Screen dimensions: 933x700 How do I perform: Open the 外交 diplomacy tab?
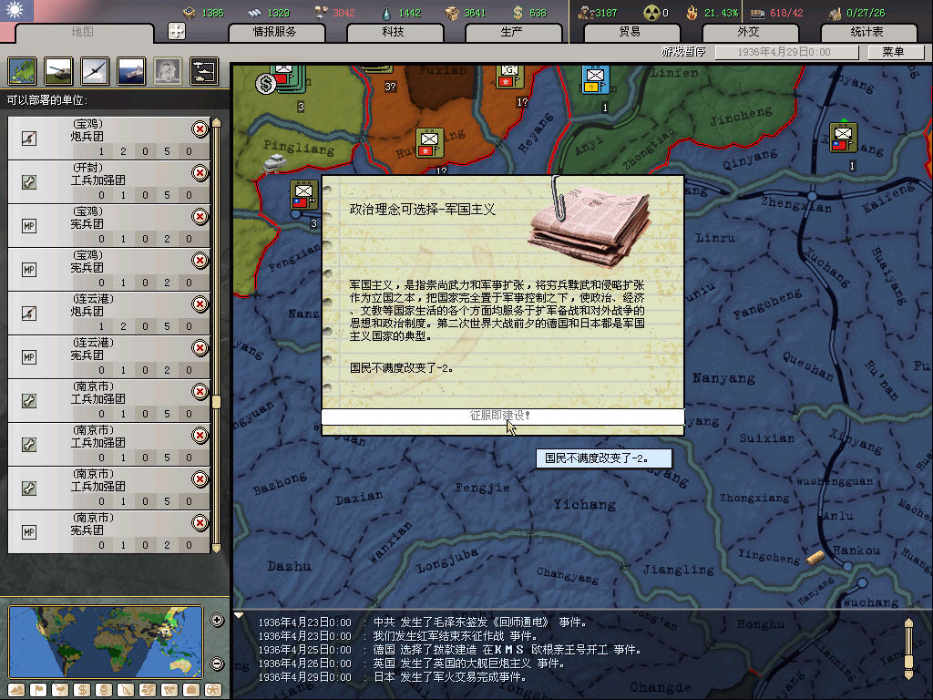[747, 32]
